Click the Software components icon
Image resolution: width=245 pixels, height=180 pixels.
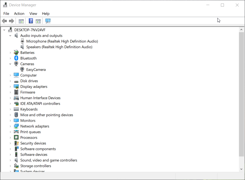(16, 149)
